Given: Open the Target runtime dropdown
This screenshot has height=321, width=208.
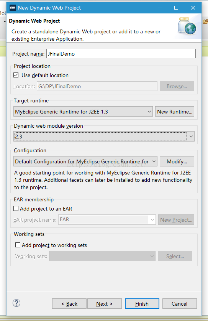Looking at the screenshot, I should coord(83,112).
